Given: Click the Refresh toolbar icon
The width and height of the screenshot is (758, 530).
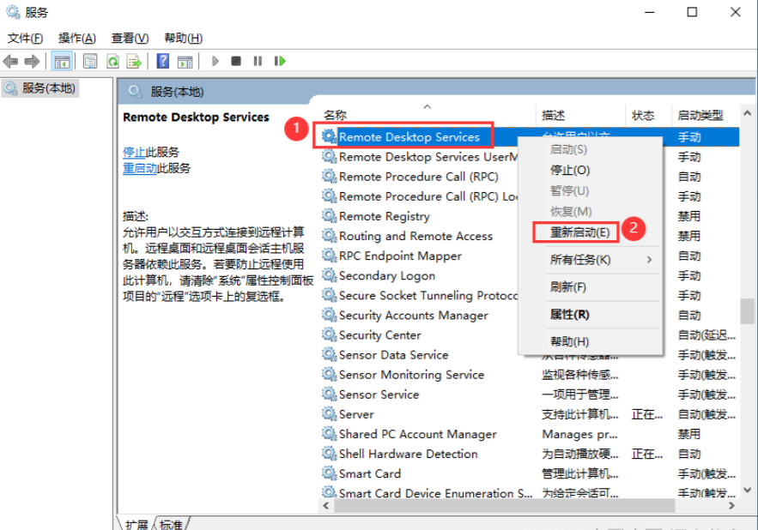Looking at the screenshot, I should [x=112, y=62].
